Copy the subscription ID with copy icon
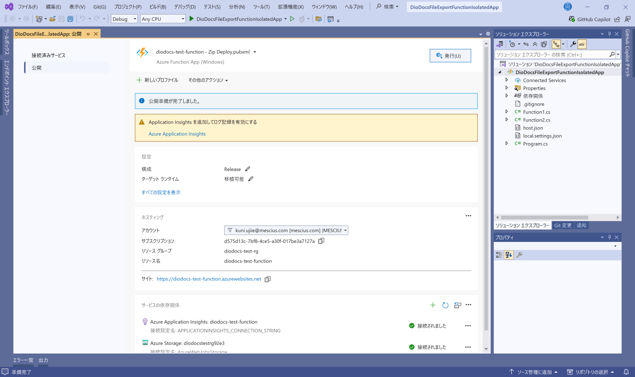Viewport: 635px width, 377px height. point(321,241)
